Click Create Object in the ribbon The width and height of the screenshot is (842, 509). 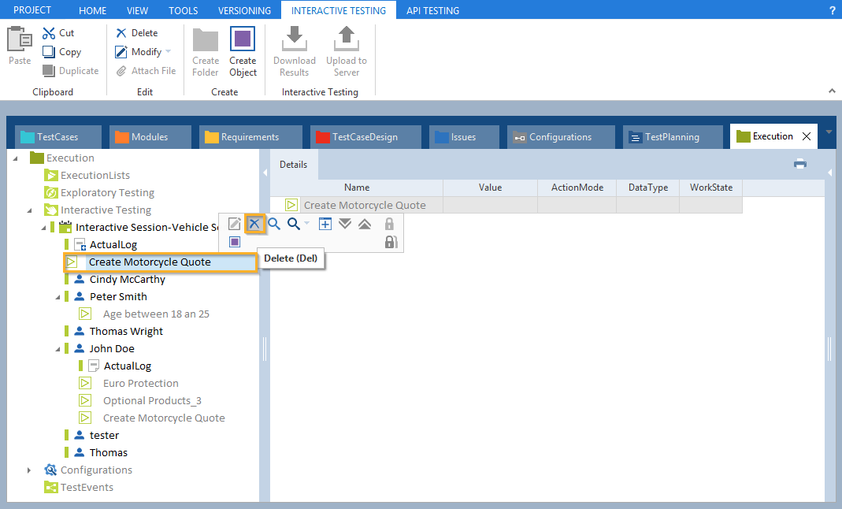[243, 52]
